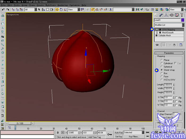Expand the Editable Mesh stack entry

pyautogui.click(x=157, y=35)
